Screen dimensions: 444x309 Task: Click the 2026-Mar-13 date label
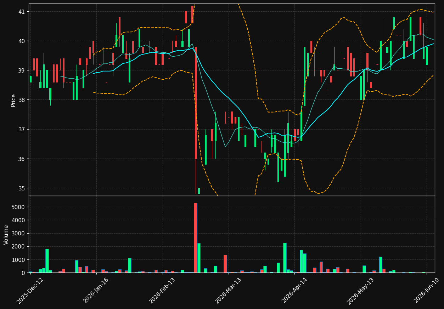pos(228,291)
